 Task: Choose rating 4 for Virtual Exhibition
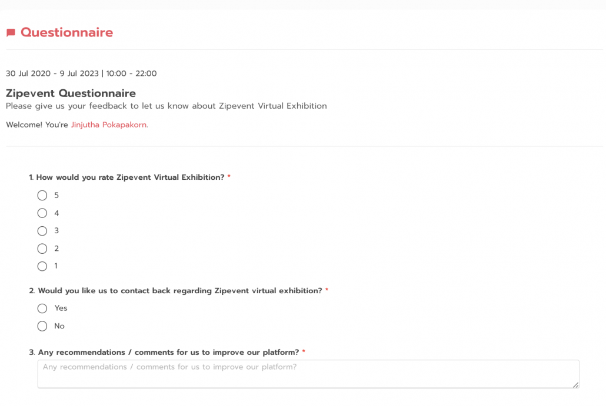coord(42,213)
